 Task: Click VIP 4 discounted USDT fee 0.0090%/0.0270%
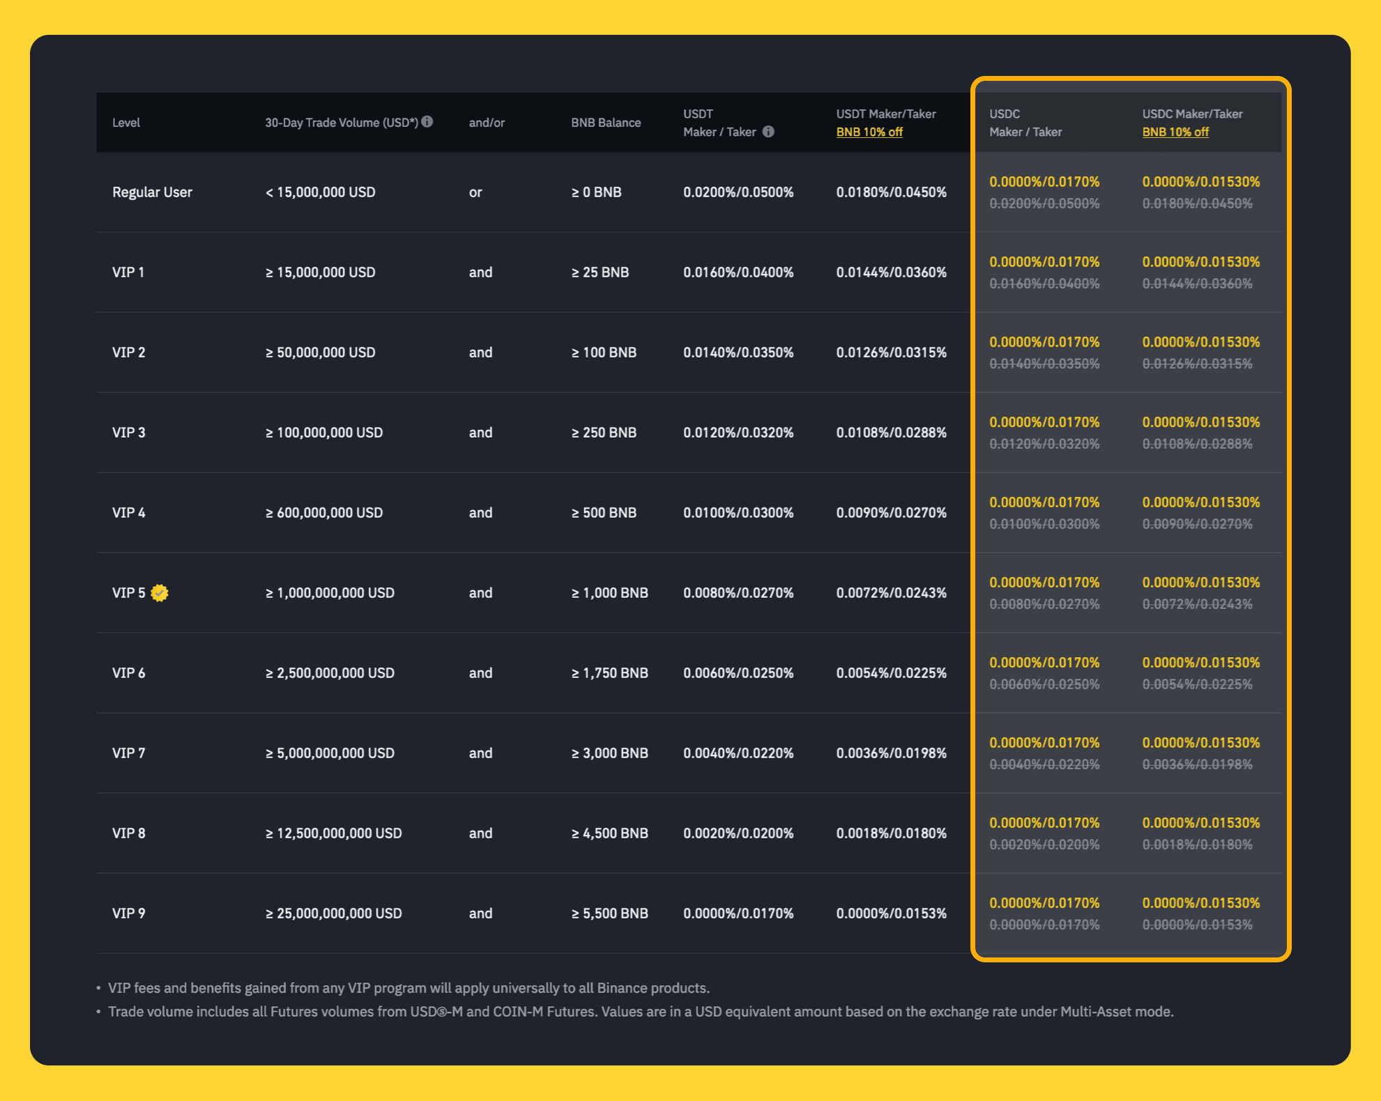click(891, 513)
